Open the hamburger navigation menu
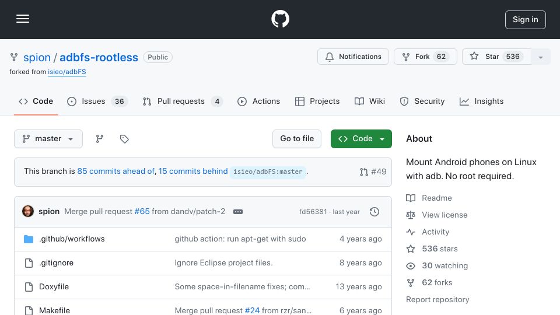Screen dimensions: 560x315 [x=23, y=19]
